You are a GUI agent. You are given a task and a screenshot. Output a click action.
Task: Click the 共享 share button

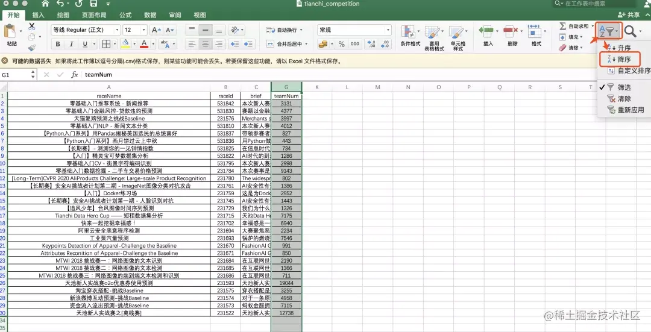[629, 15]
